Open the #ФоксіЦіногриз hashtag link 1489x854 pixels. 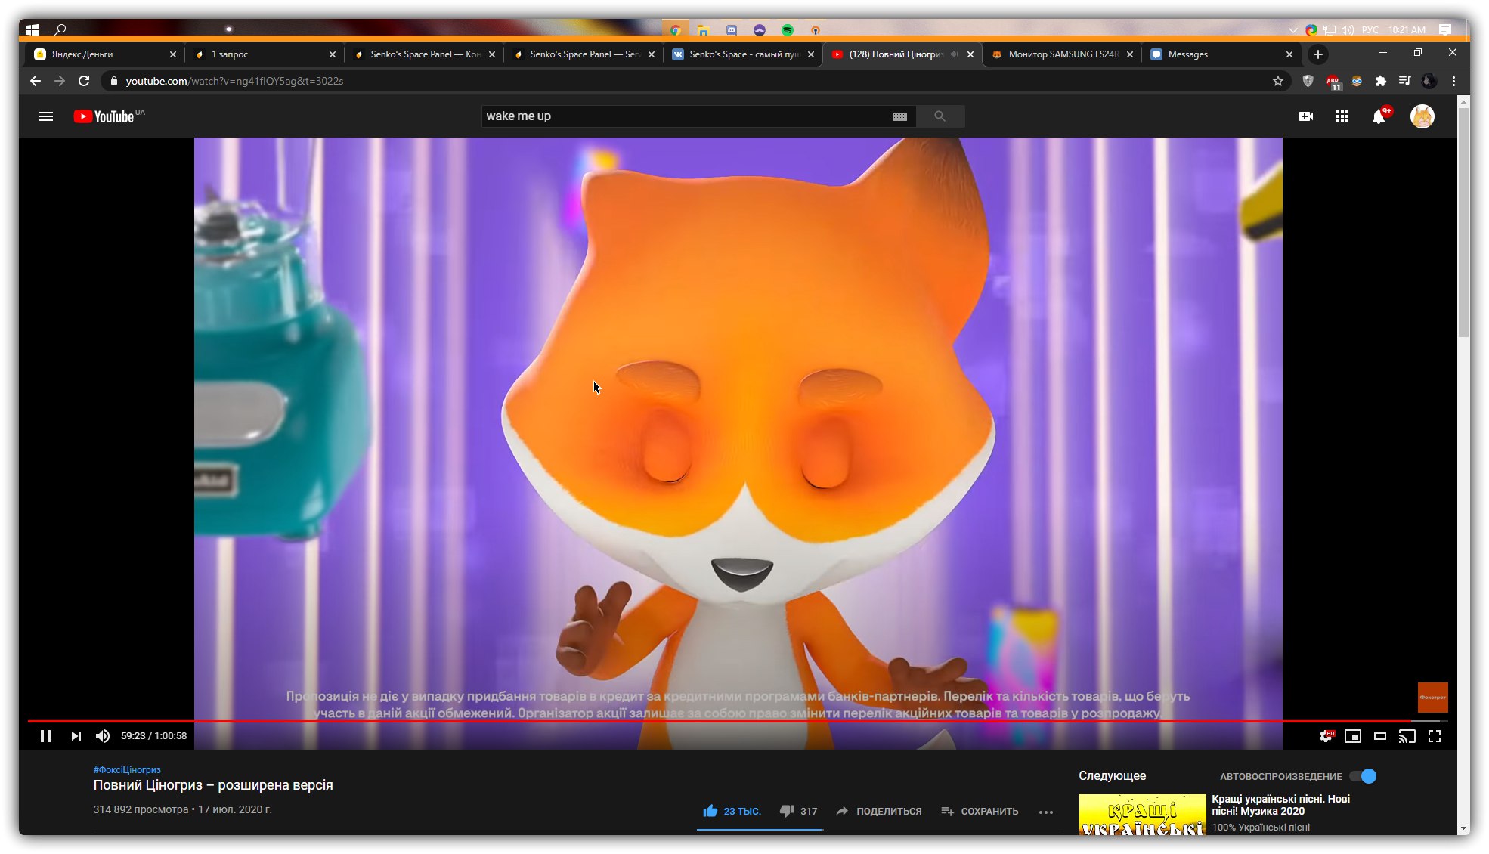127,769
